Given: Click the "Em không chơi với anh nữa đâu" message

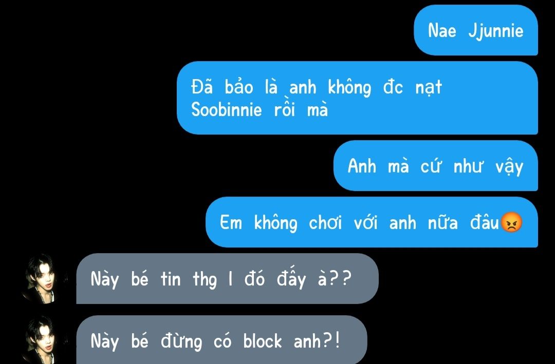Looking at the screenshot, I should (x=372, y=222).
